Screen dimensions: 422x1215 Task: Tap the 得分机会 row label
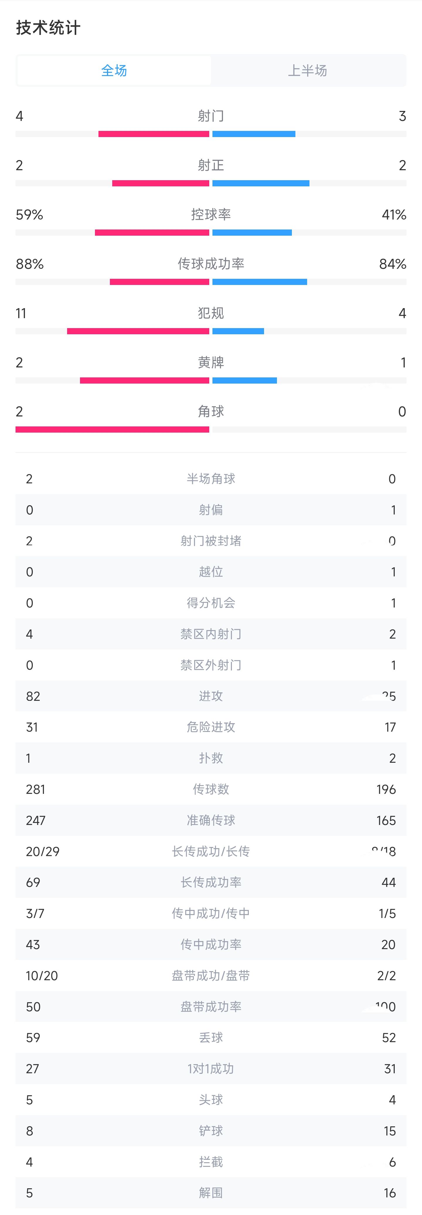pos(211,603)
